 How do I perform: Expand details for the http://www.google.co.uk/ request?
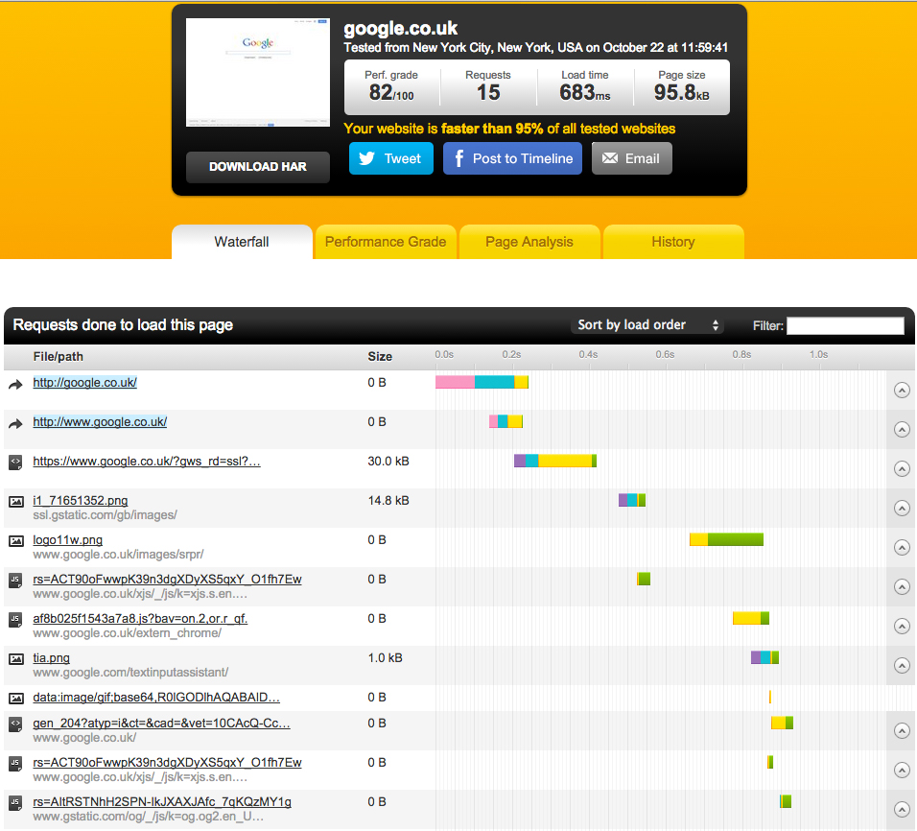coord(902,430)
